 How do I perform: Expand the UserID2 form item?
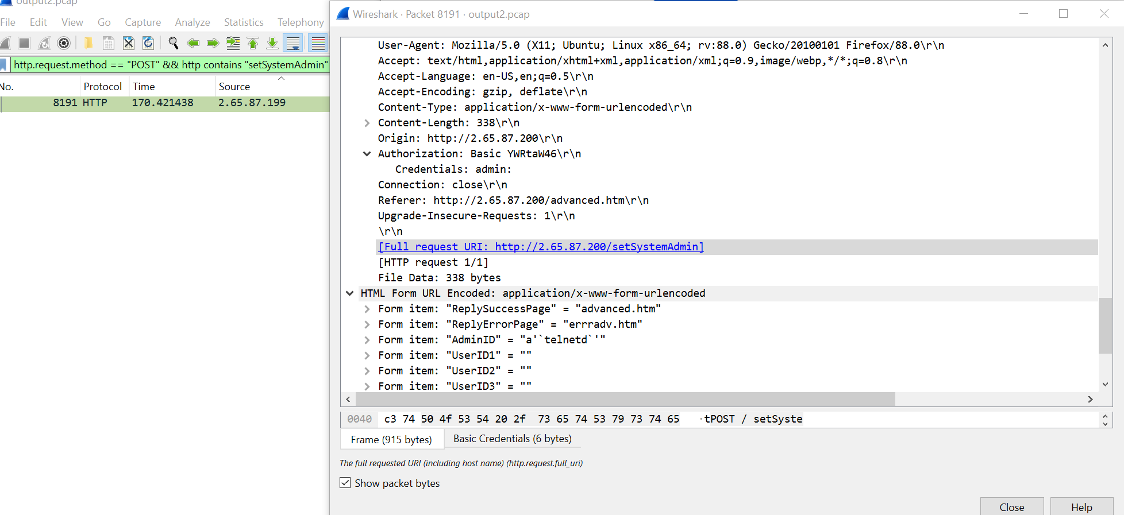coord(367,371)
